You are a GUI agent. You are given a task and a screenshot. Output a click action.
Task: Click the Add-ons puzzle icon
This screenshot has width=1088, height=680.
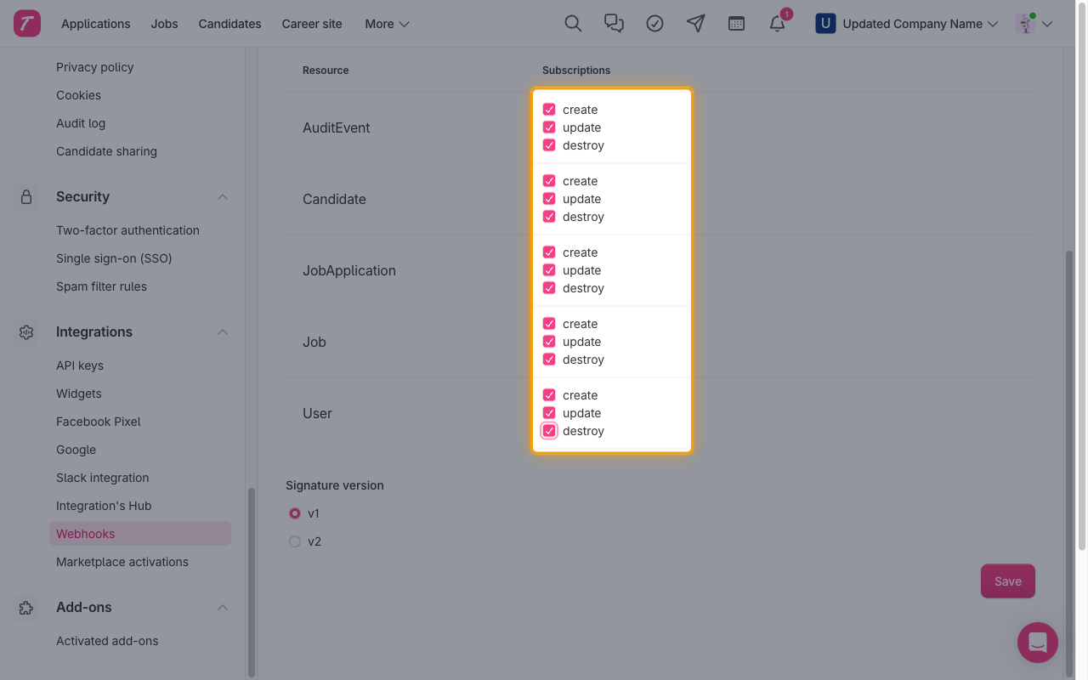[x=26, y=607]
